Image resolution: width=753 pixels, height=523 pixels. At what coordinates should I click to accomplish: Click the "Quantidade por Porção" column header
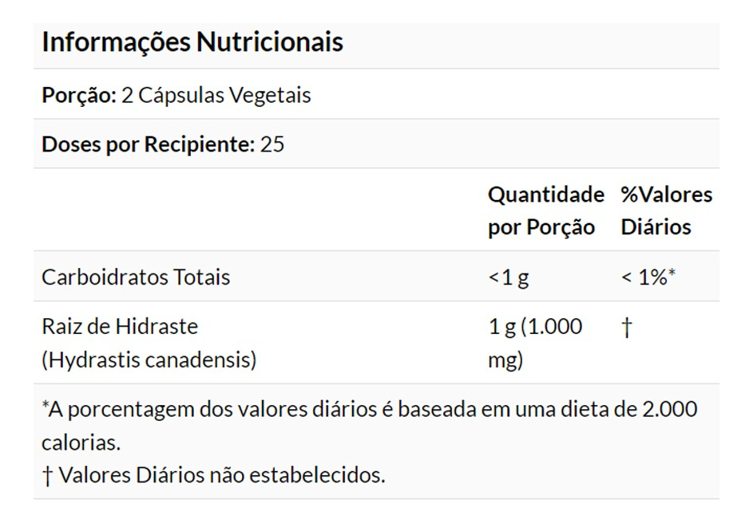(x=545, y=210)
